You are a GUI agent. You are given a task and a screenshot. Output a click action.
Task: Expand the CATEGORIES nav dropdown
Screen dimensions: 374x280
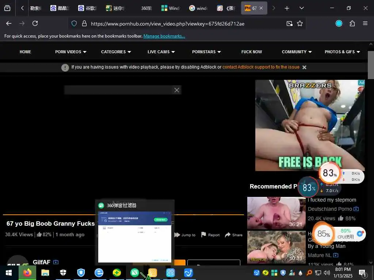tap(116, 52)
